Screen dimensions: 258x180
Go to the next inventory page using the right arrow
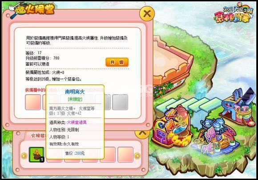click(137, 156)
